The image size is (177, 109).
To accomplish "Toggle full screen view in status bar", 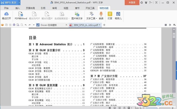I will (110, 108).
